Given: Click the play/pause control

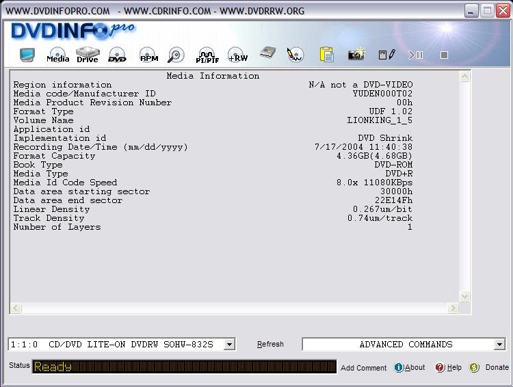Looking at the screenshot, I should [415, 55].
